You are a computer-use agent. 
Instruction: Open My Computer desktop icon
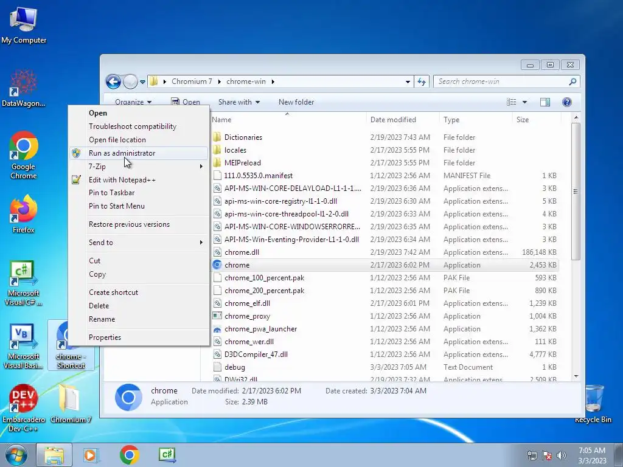coord(24,24)
